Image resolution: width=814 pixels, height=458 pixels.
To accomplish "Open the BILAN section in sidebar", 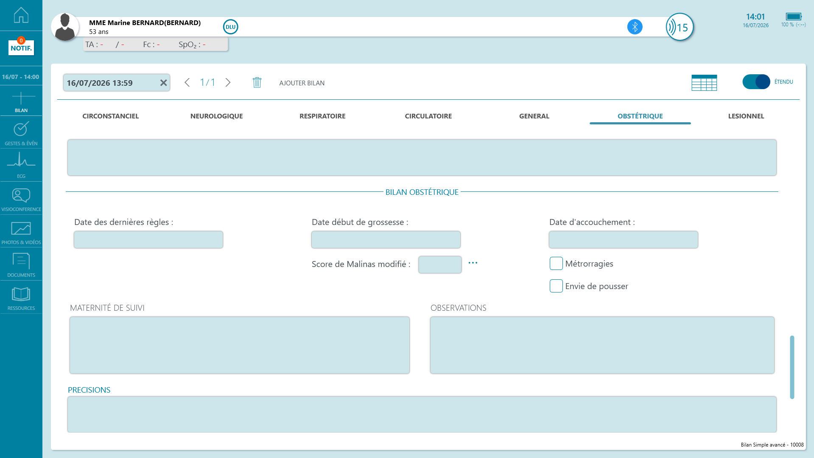I will click(x=21, y=102).
